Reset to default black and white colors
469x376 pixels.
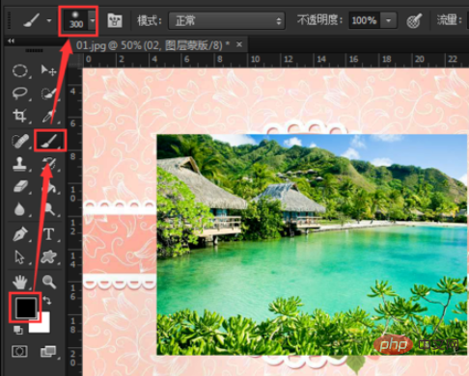[x=18, y=330]
